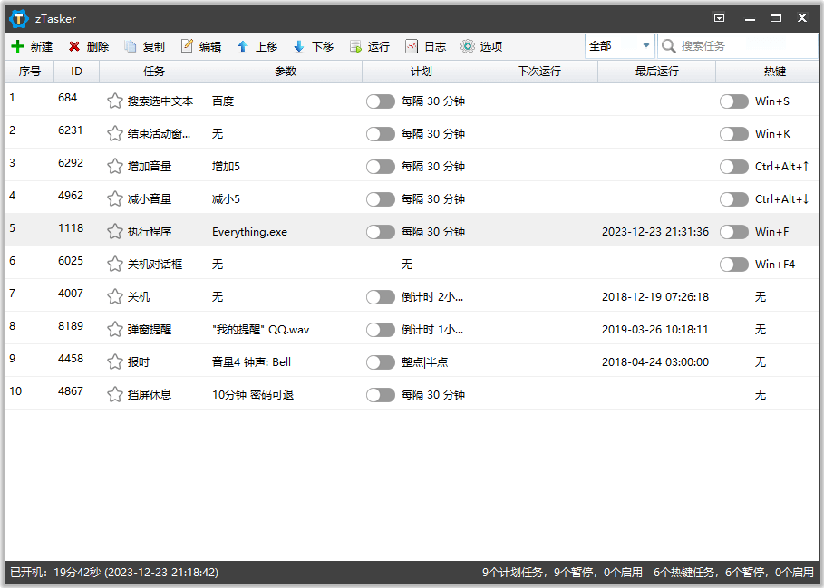This screenshot has width=824, height=588.
Task: Move task down with 下移 arrow
Action: [299, 46]
